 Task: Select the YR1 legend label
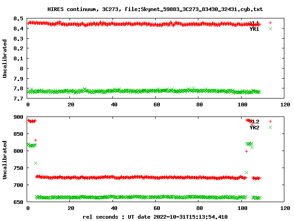pyautogui.click(x=254, y=29)
